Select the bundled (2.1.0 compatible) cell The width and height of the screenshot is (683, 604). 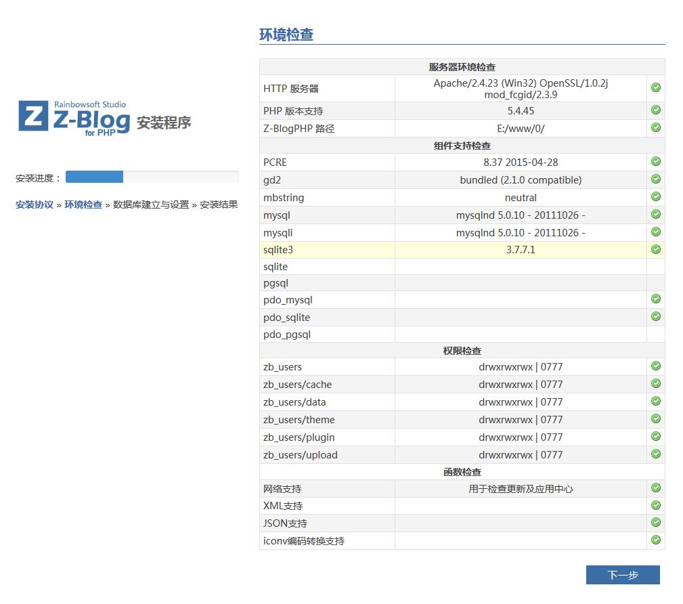point(521,180)
